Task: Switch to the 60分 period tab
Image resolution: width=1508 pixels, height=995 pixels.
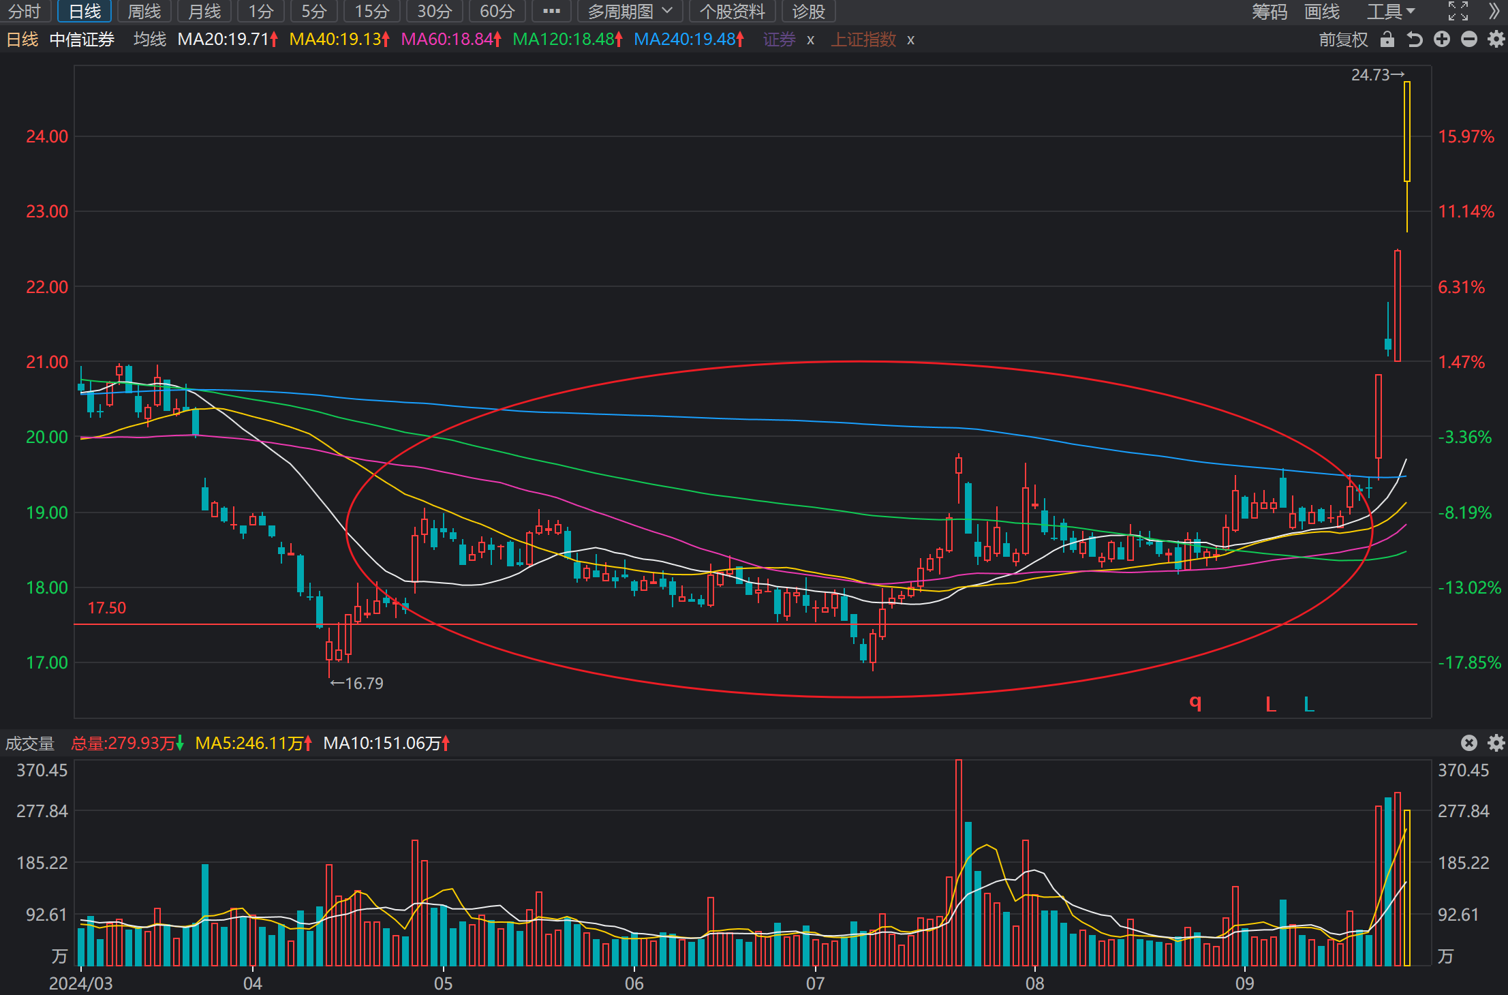Action: point(497,12)
